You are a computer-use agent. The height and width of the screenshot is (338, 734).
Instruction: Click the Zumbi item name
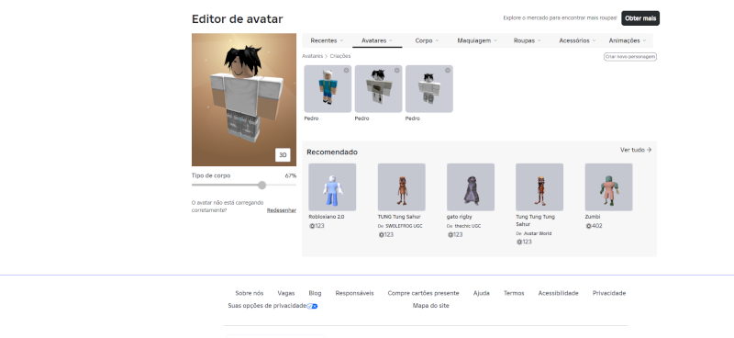click(x=592, y=217)
